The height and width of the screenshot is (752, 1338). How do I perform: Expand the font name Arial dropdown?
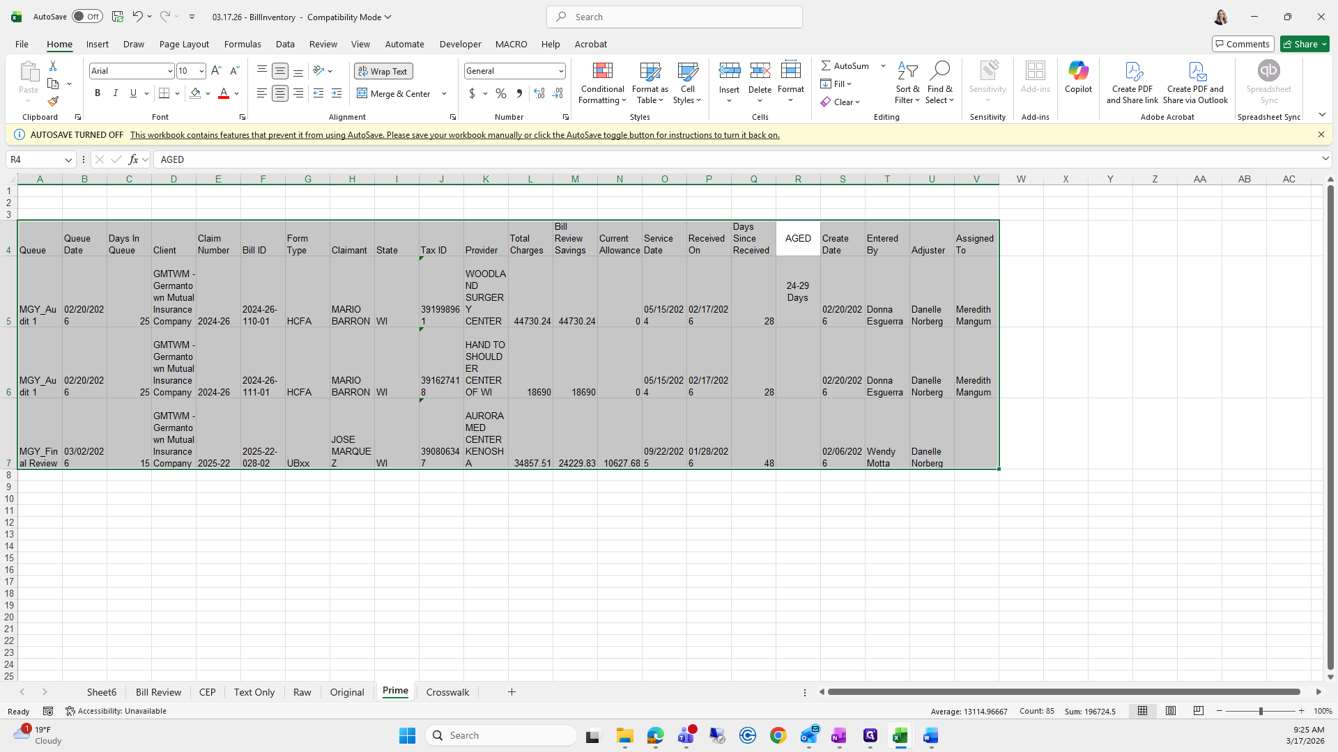point(169,71)
